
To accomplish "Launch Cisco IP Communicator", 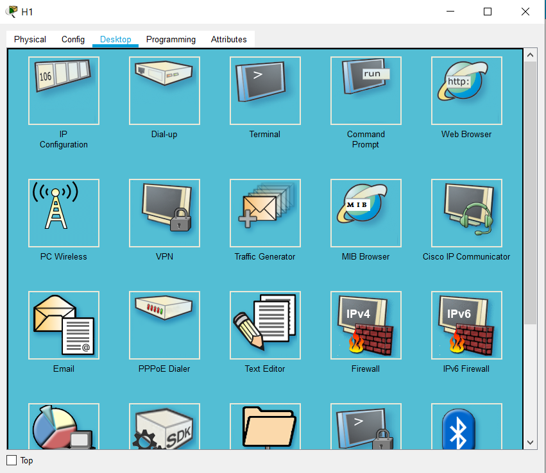I will [x=466, y=213].
